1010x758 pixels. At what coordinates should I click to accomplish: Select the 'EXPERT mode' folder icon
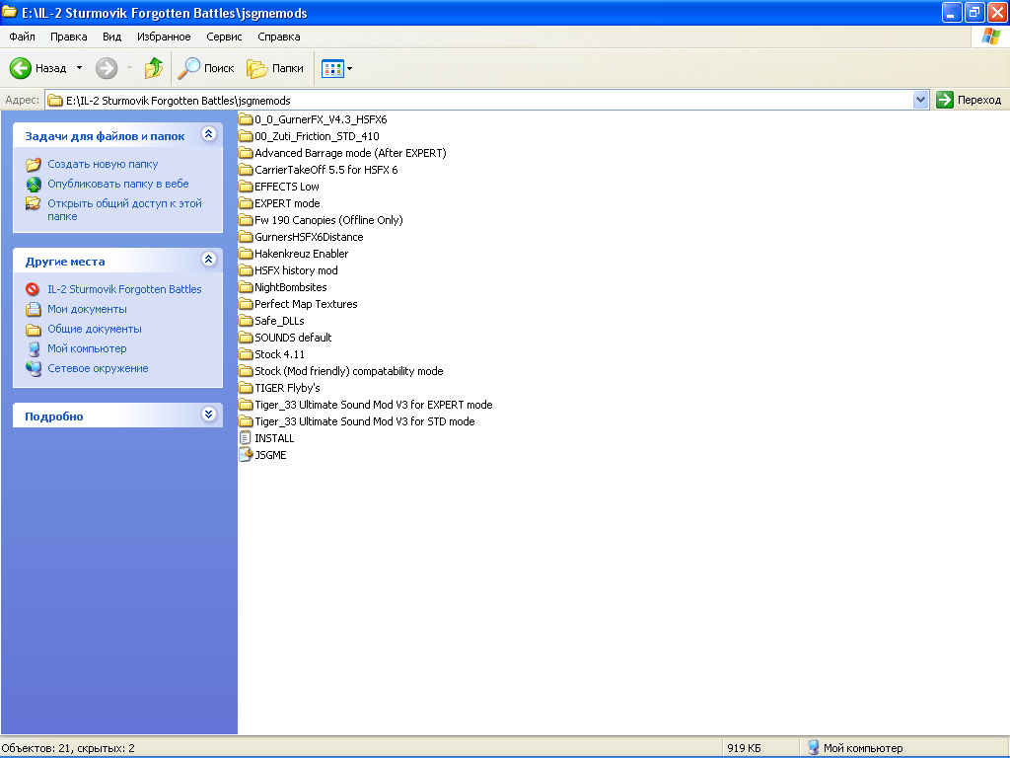tap(246, 203)
